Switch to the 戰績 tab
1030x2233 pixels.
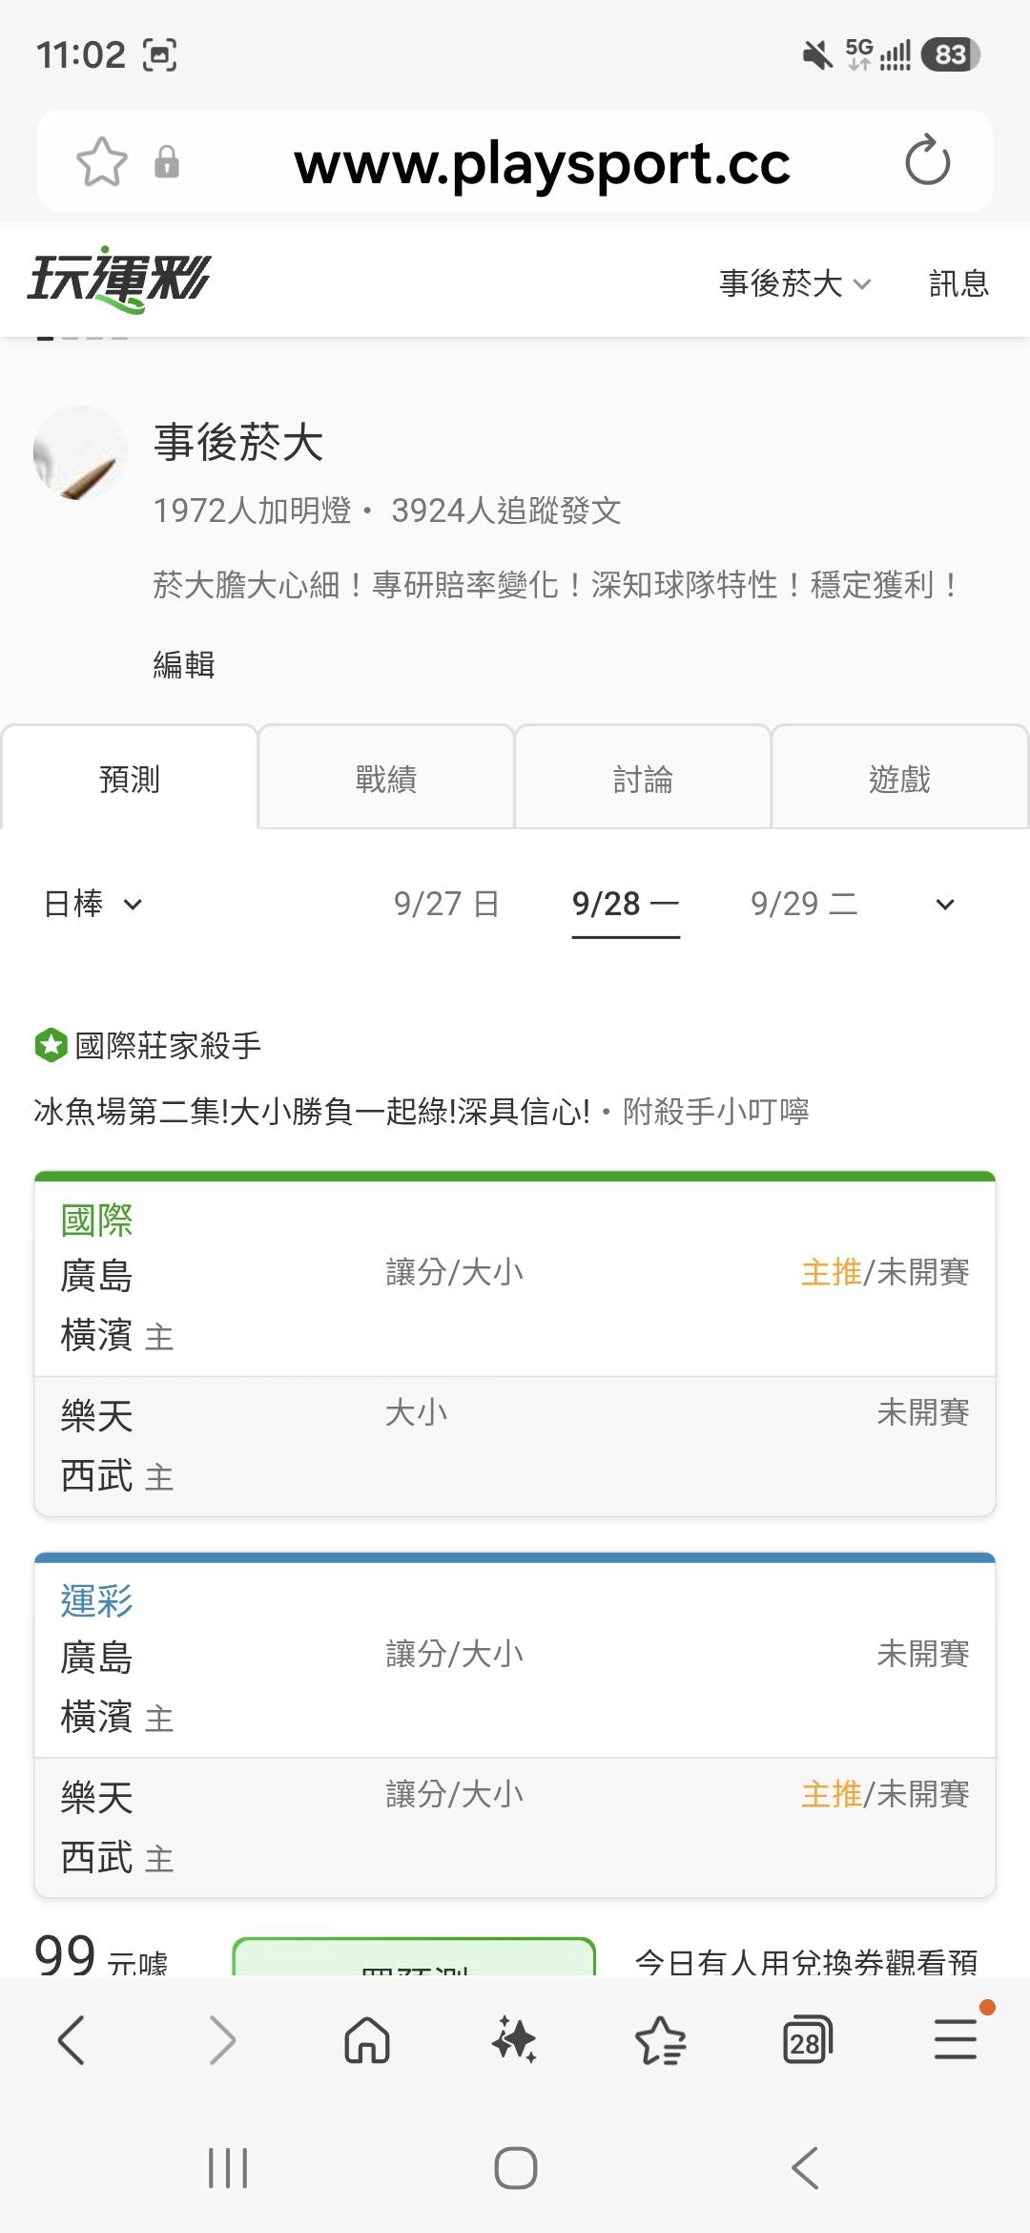[386, 778]
